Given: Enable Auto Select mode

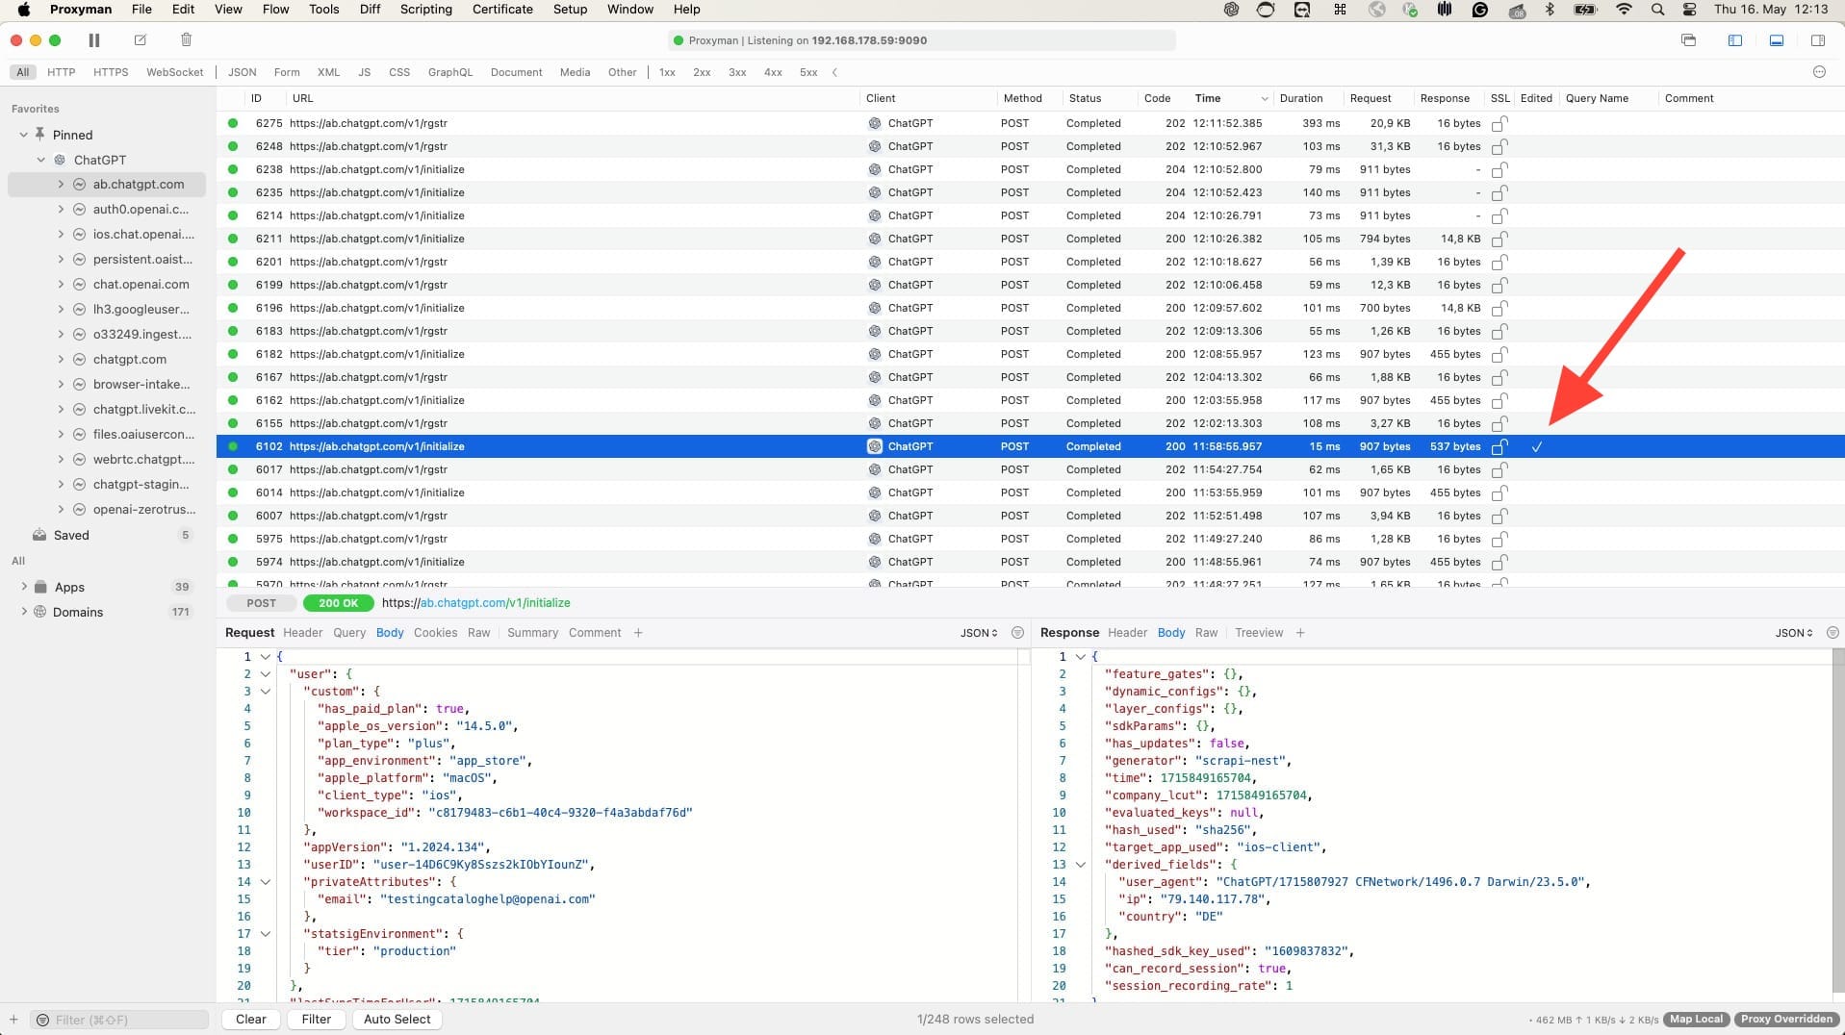Looking at the screenshot, I should 397,1019.
